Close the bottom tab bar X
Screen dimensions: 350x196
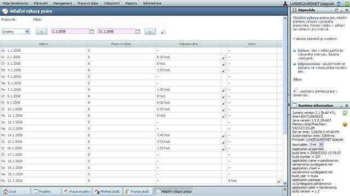tap(285, 189)
